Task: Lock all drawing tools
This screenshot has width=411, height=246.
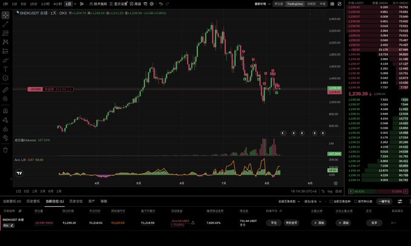Action: 5,129
